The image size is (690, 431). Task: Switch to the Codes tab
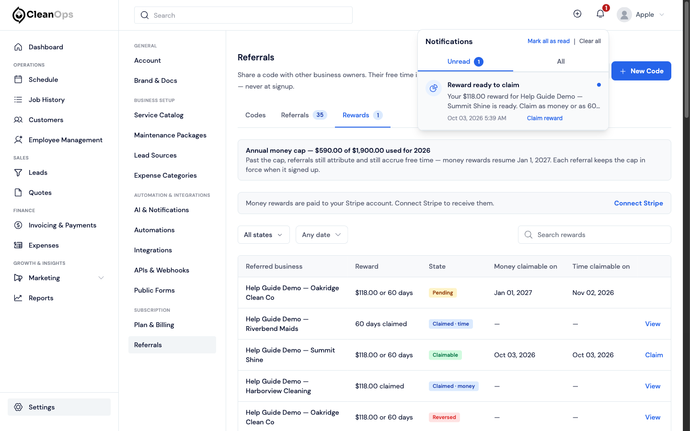255,115
